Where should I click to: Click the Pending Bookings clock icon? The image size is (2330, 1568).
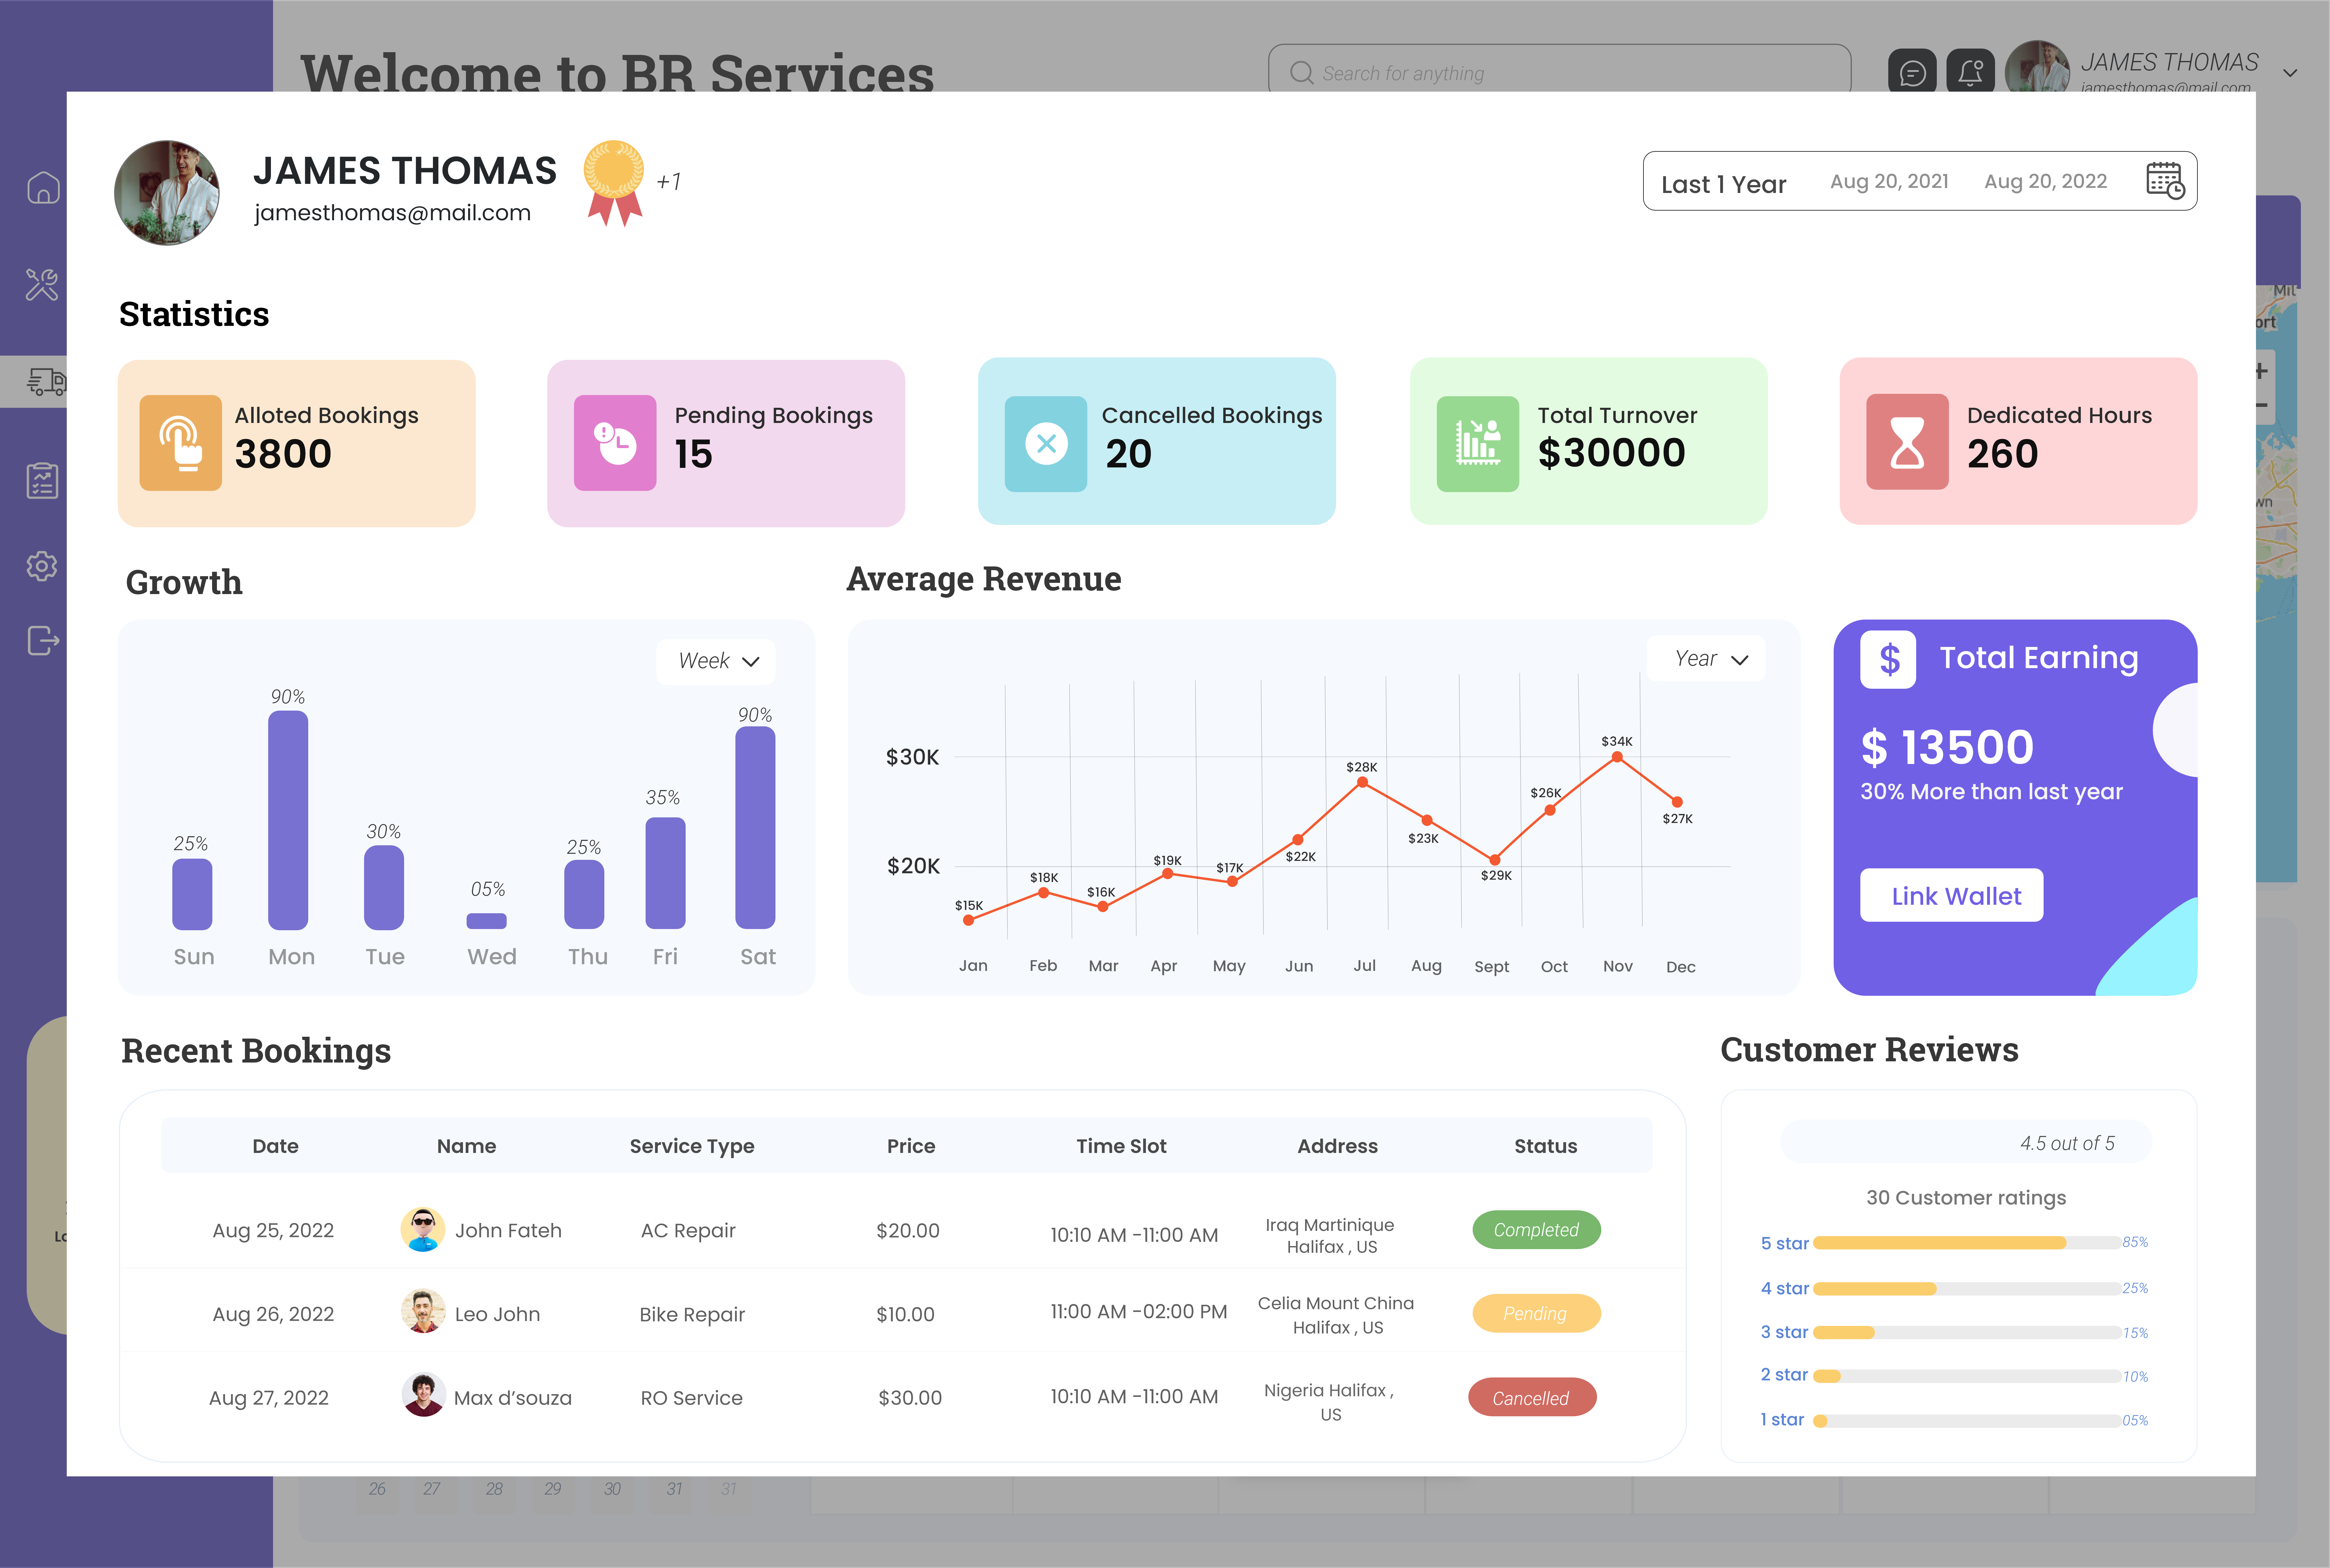click(x=615, y=443)
